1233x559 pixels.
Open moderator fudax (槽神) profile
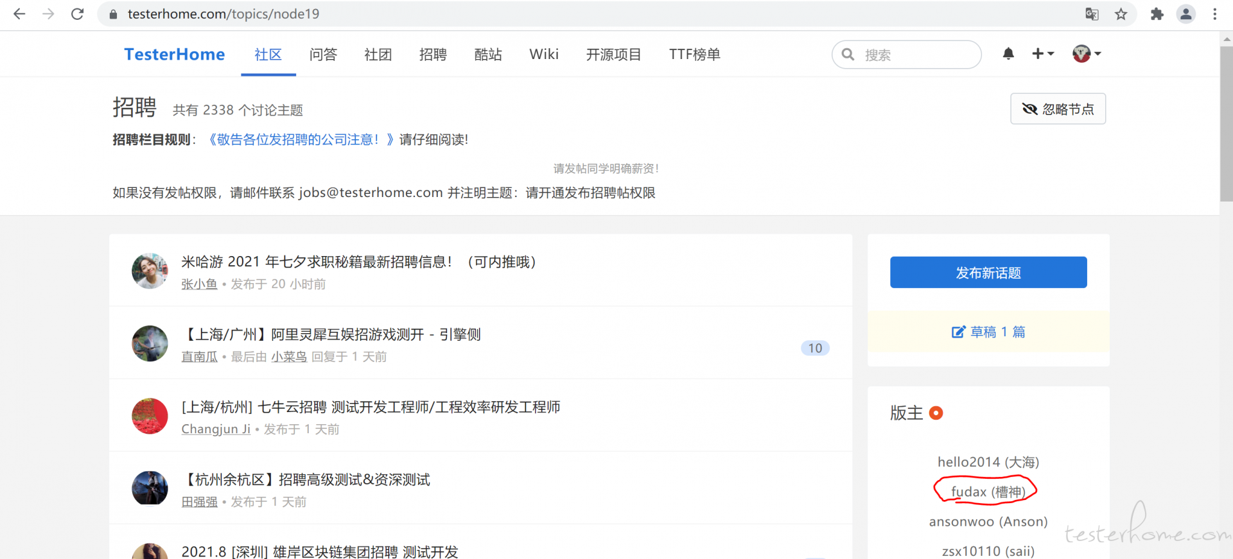click(x=988, y=492)
